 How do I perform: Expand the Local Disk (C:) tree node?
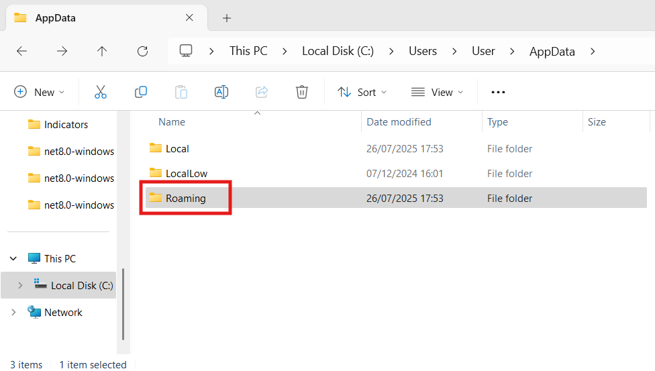[x=20, y=285]
